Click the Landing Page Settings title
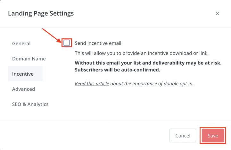 tap(41, 13)
